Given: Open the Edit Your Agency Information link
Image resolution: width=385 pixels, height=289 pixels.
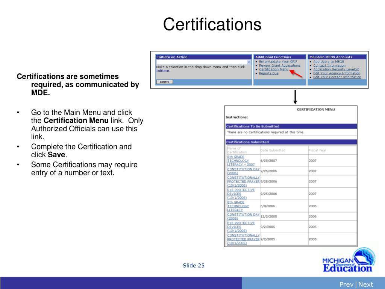Looking at the screenshot, I should point(336,73).
